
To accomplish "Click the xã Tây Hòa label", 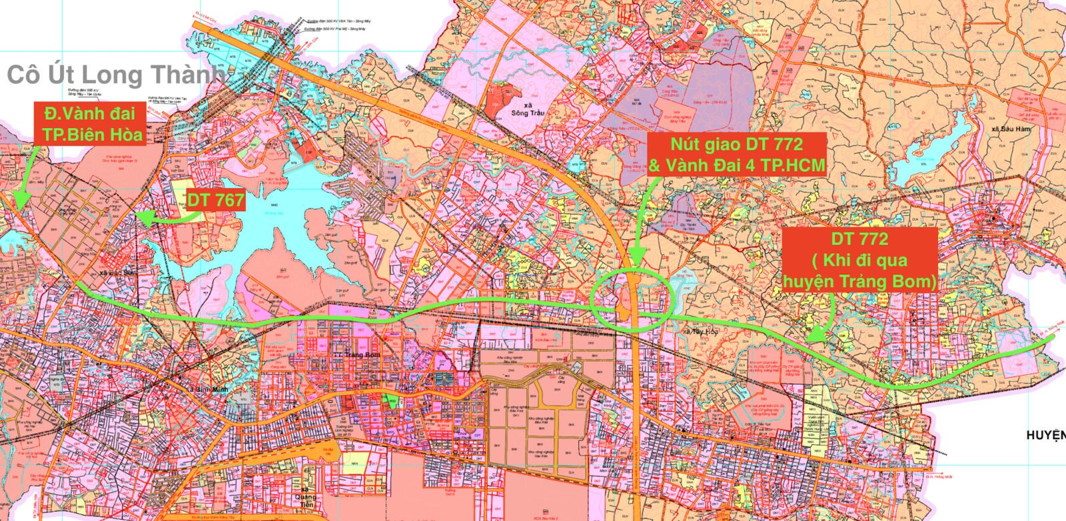I will point(690,331).
